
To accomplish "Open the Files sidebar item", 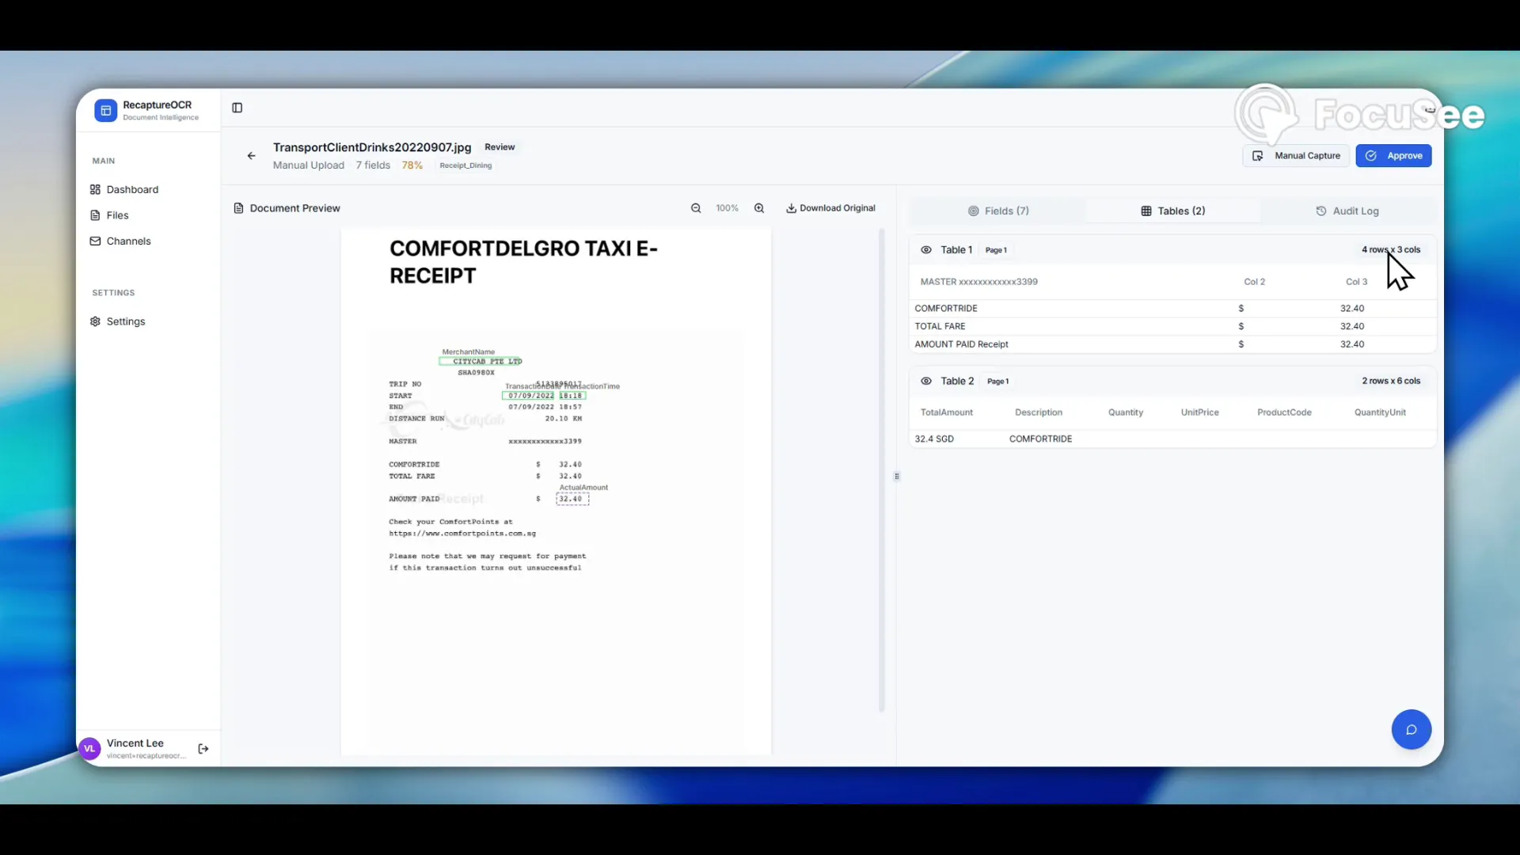I will [x=109, y=215].
